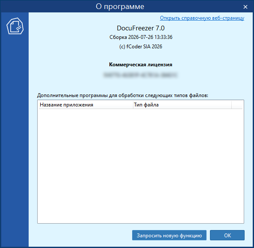This screenshot has width=254, height=248.
Task: Click the 'Дополнительные программы для обработки' label
Action: pos(123,95)
